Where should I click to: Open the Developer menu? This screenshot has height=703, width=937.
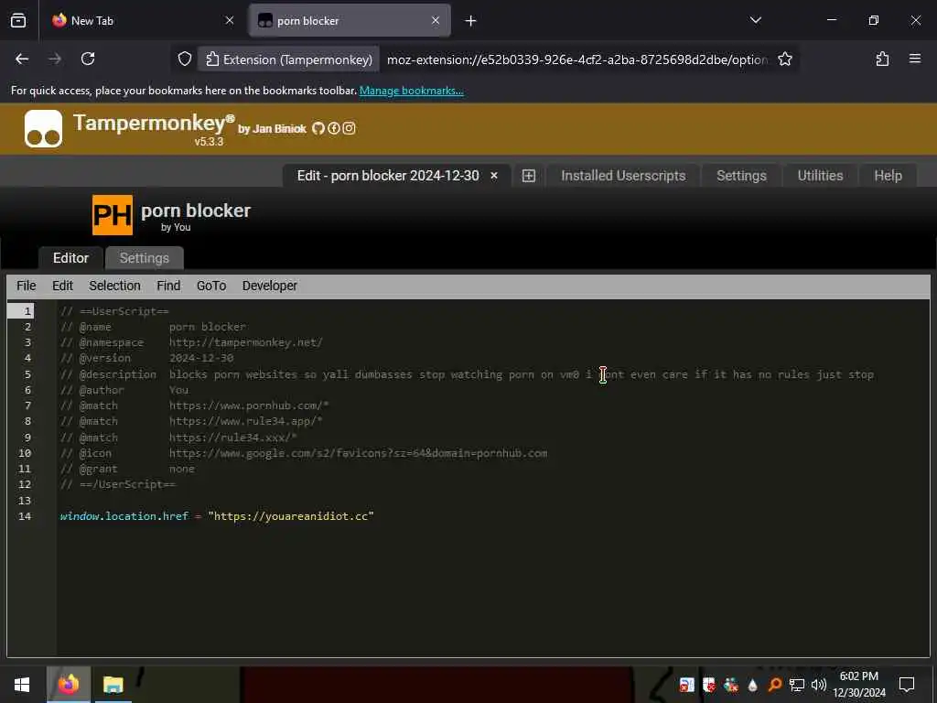270,286
